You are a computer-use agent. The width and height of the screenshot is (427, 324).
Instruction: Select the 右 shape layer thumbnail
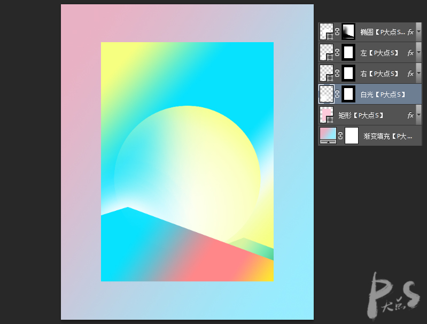click(327, 73)
